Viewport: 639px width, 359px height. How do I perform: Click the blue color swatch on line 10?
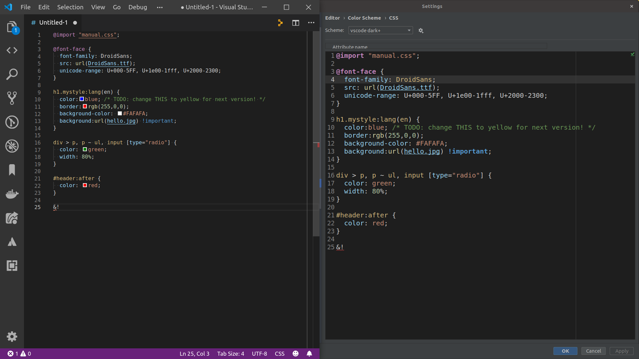(82, 99)
